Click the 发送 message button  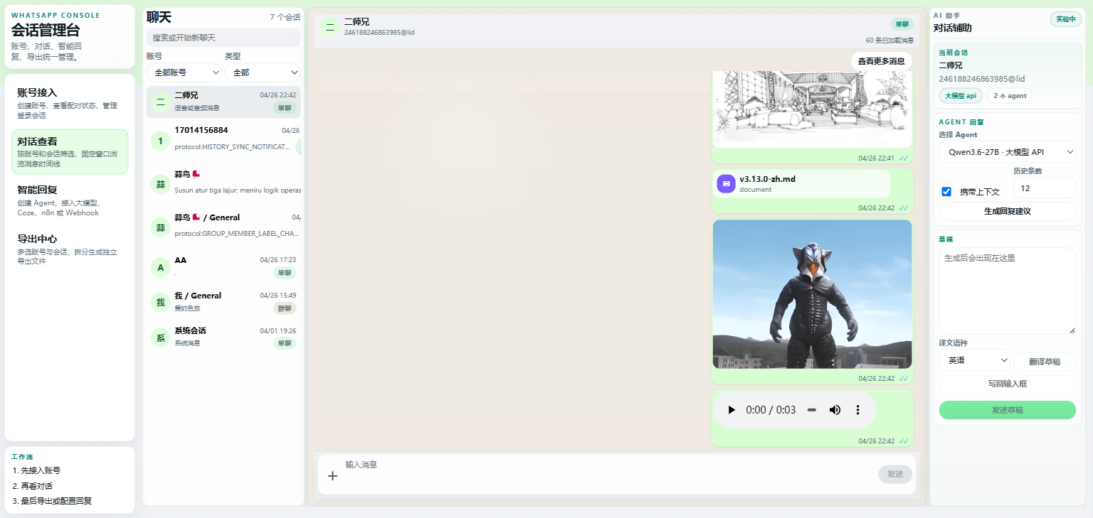pyautogui.click(x=895, y=474)
